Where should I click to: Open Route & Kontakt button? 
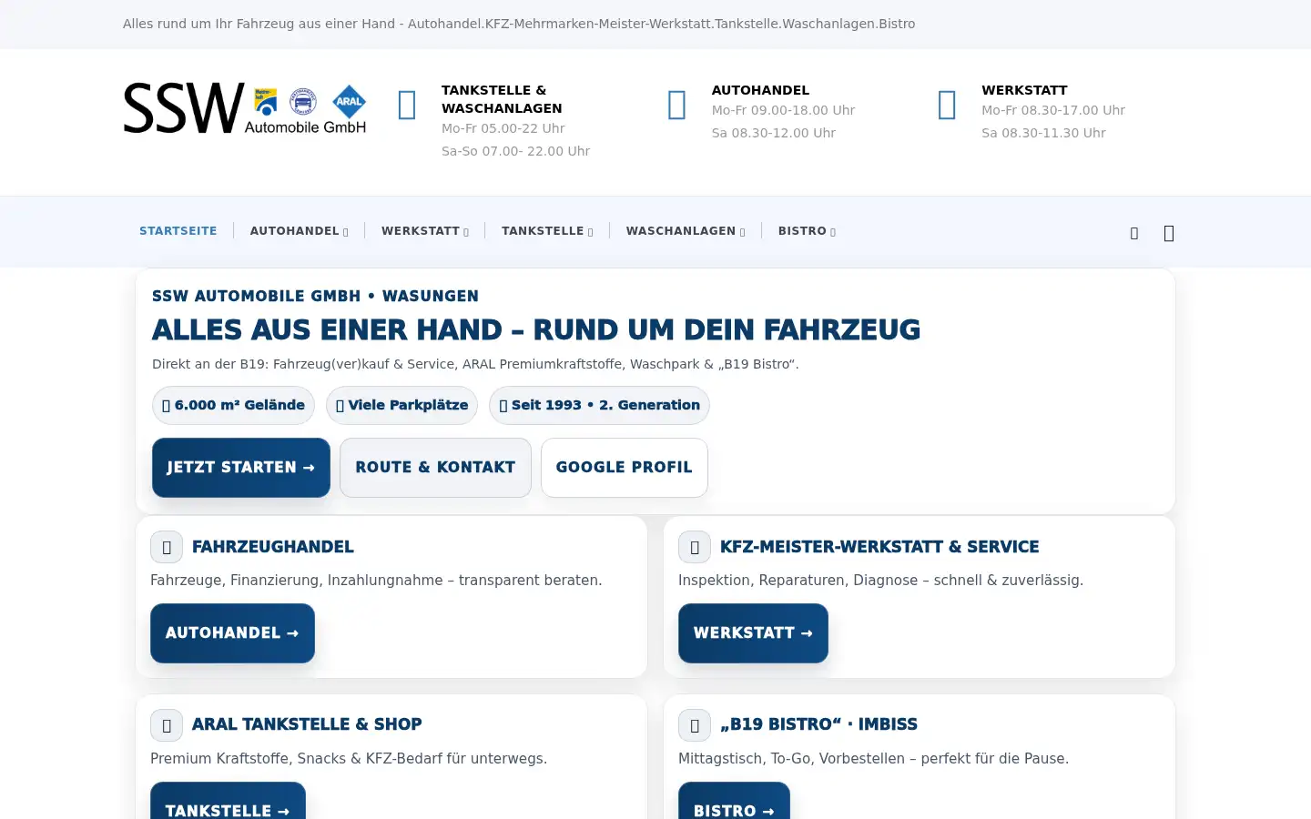(435, 468)
